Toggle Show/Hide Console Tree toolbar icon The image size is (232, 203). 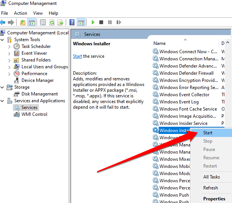point(32,22)
